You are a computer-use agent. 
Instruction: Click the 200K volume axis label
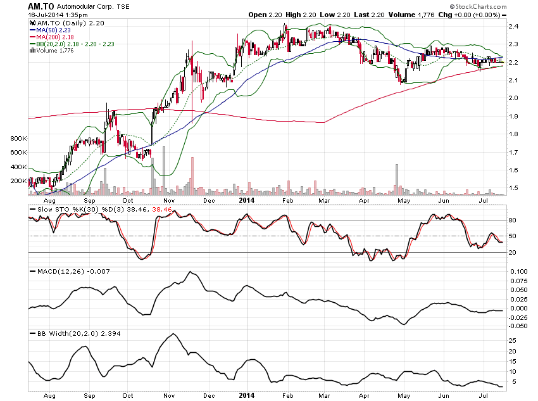18,181
